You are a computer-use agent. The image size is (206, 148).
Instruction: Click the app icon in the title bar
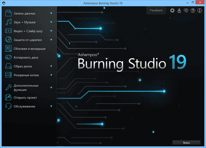click(4, 3)
